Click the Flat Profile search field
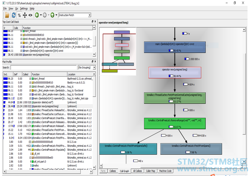Image resolution: width=251 pixels, height=176 pixels. 44,67
